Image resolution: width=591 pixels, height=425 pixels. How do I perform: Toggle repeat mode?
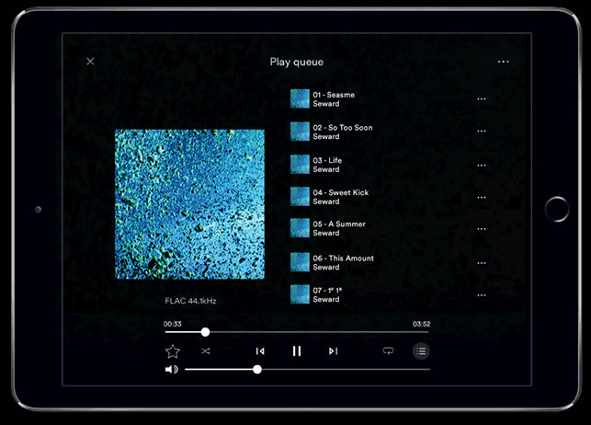(388, 350)
